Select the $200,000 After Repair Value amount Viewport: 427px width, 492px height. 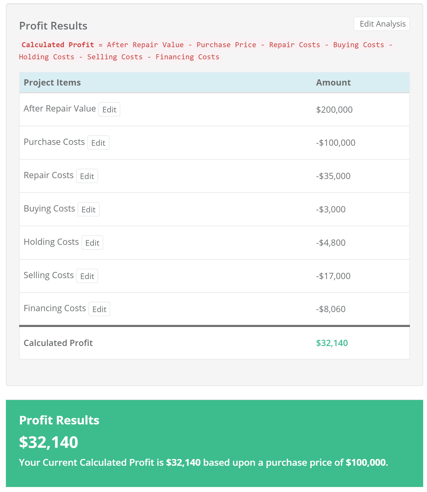334,109
